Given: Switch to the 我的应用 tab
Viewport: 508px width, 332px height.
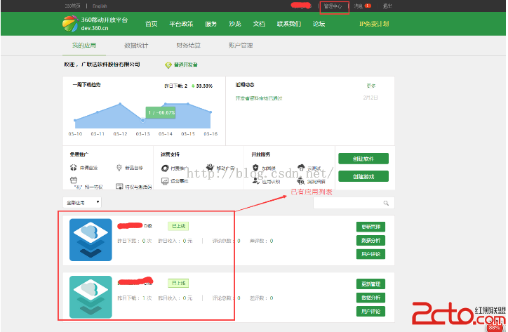Looking at the screenshot, I should [x=84, y=46].
